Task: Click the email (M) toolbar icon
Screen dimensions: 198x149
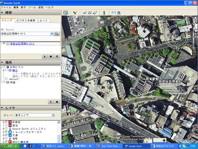Action: tap(114, 13)
